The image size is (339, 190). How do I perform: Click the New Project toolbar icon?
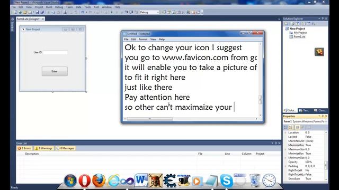pyautogui.click(x=15, y=12)
